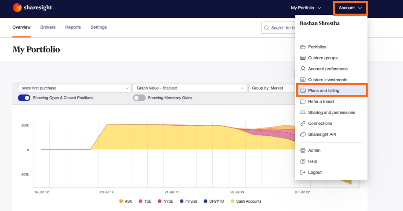The width and height of the screenshot is (403, 211).
Task: Click the Sharesight logo icon
Action: 17,8
